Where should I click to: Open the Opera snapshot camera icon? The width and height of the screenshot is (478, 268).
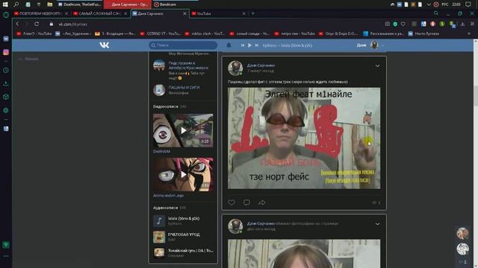coord(387,24)
